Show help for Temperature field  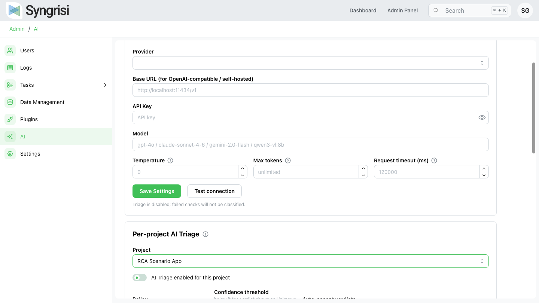(x=170, y=160)
